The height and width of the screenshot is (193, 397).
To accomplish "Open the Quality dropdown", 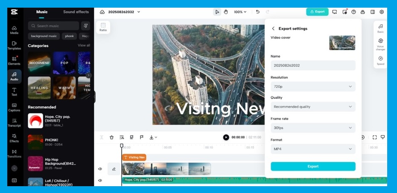I will point(313,107).
